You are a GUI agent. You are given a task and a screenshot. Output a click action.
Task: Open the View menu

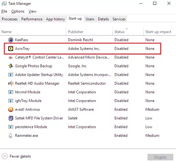33,11
